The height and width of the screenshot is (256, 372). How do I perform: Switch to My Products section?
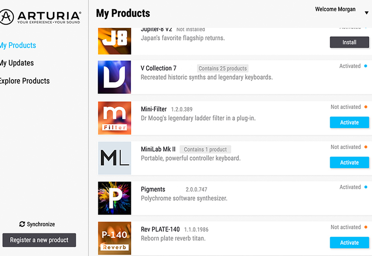pyautogui.click(x=18, y=45)
